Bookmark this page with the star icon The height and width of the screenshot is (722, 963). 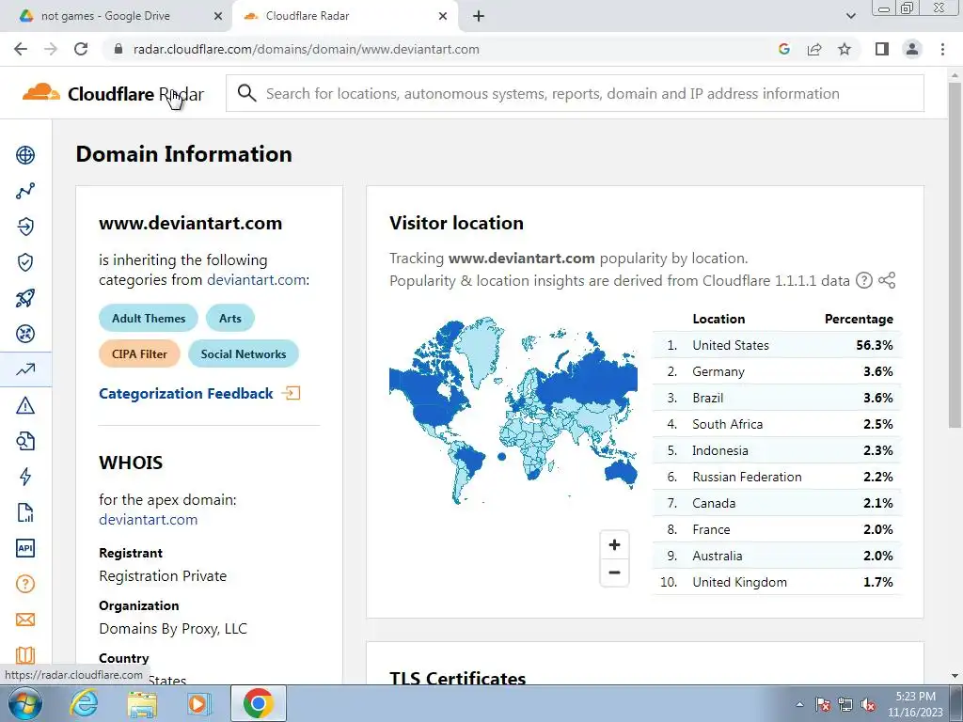[x=845, y=49]
